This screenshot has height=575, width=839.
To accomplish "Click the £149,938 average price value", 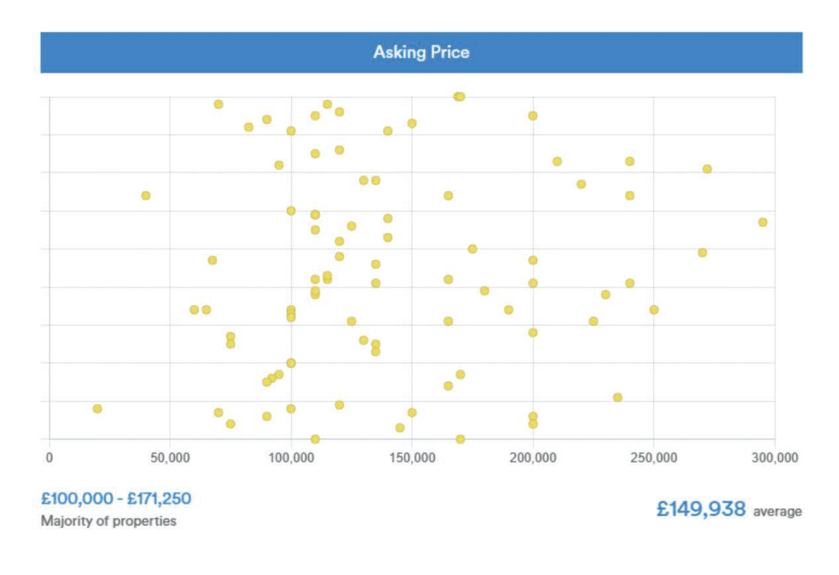I will coord(701,509).
